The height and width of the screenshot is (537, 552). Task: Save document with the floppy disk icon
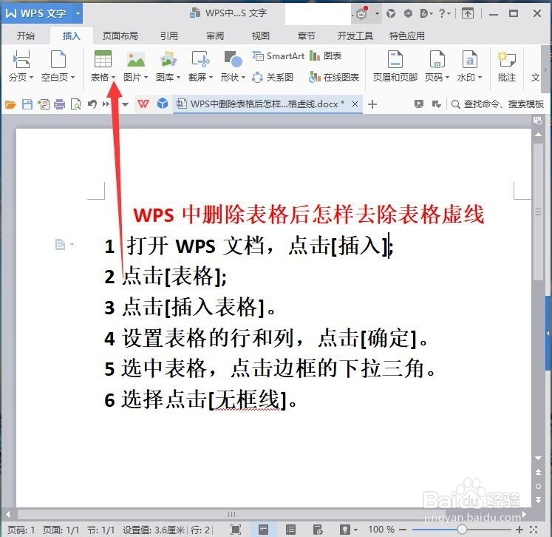click(27, 104)
